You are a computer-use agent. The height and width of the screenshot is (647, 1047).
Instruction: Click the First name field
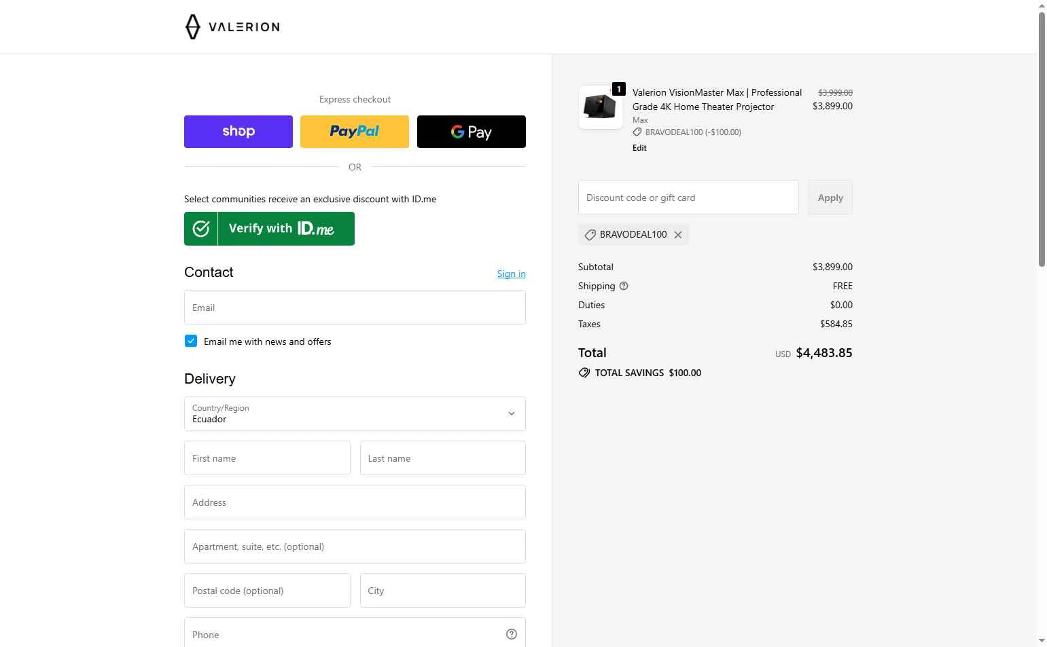[x=267, y=458]
